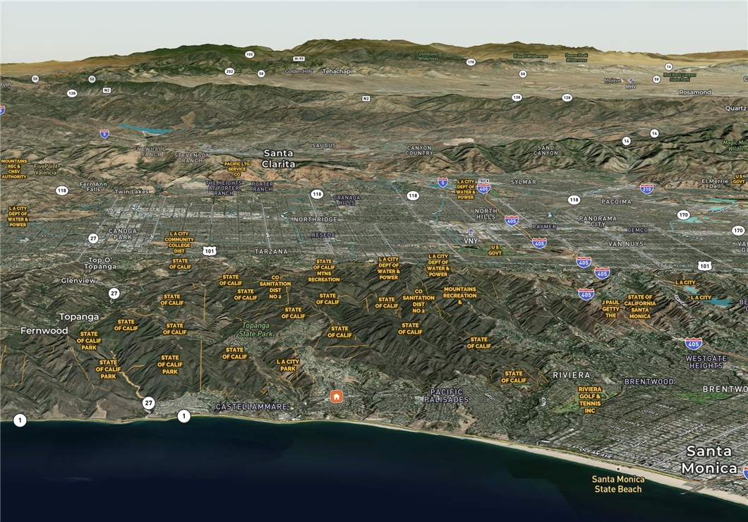Click the Santa Monica State Beach label
748x522 pixels.
point(617,484)
